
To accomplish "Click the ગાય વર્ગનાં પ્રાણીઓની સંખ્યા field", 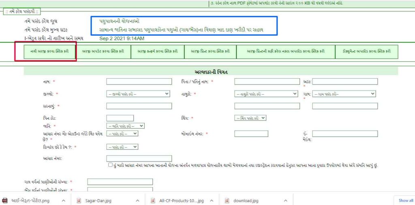I will (x=120, y=182).
